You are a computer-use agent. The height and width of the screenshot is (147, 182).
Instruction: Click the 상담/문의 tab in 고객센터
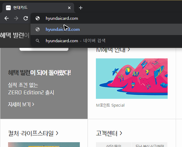click(x=114, y=145)
